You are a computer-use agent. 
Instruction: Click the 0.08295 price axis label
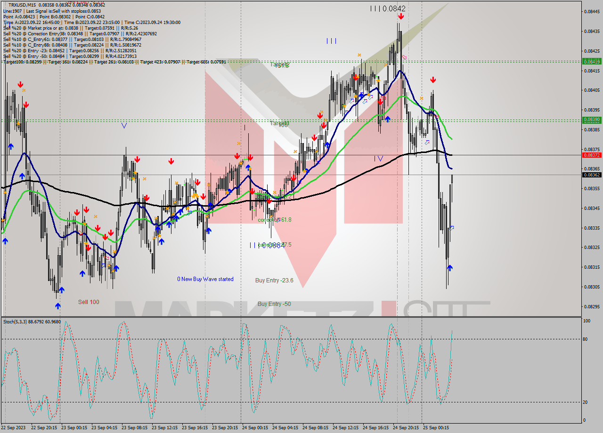click(592, 306)
